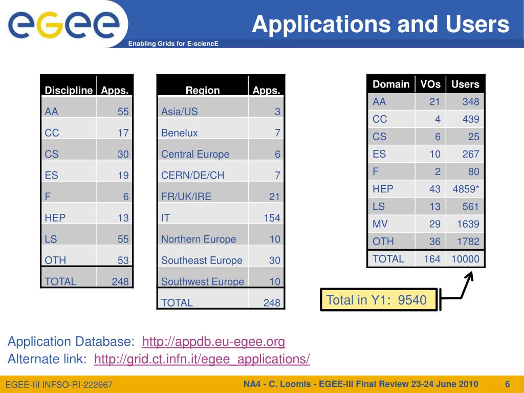524x393 pixels.
Task: Click the EGEE logo
Action: point(64,24)
